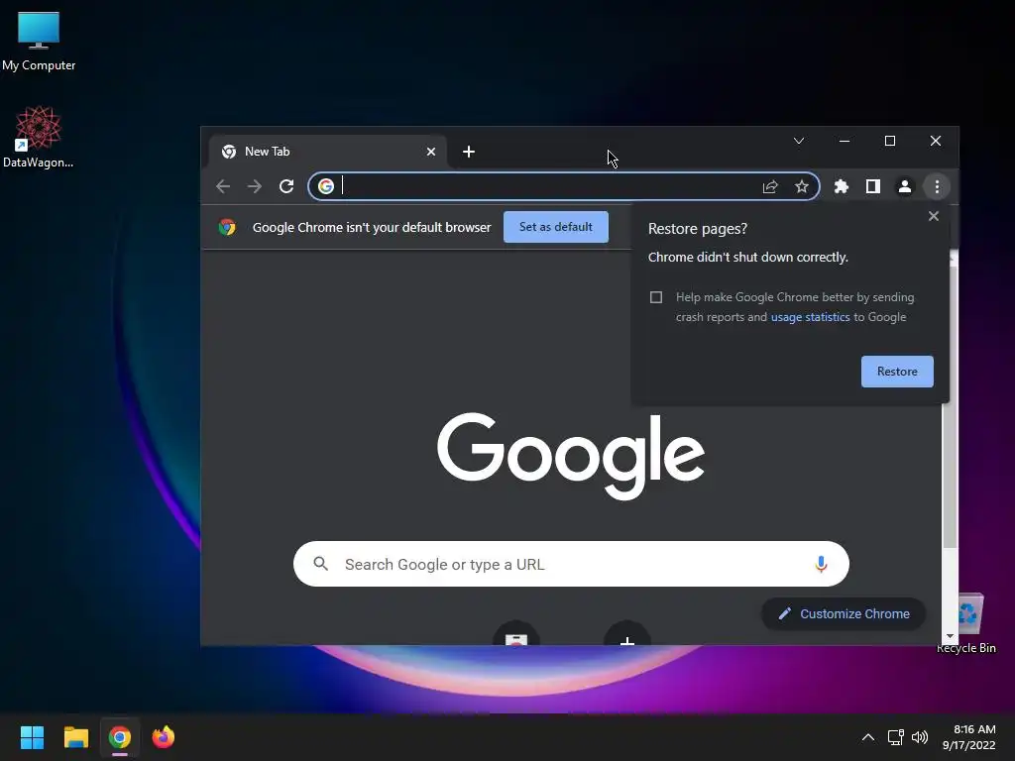The width and height of the screenshot is (1015, 761).
Task: Click the Google icon in the address bar
Action: (x=325, y=186)
